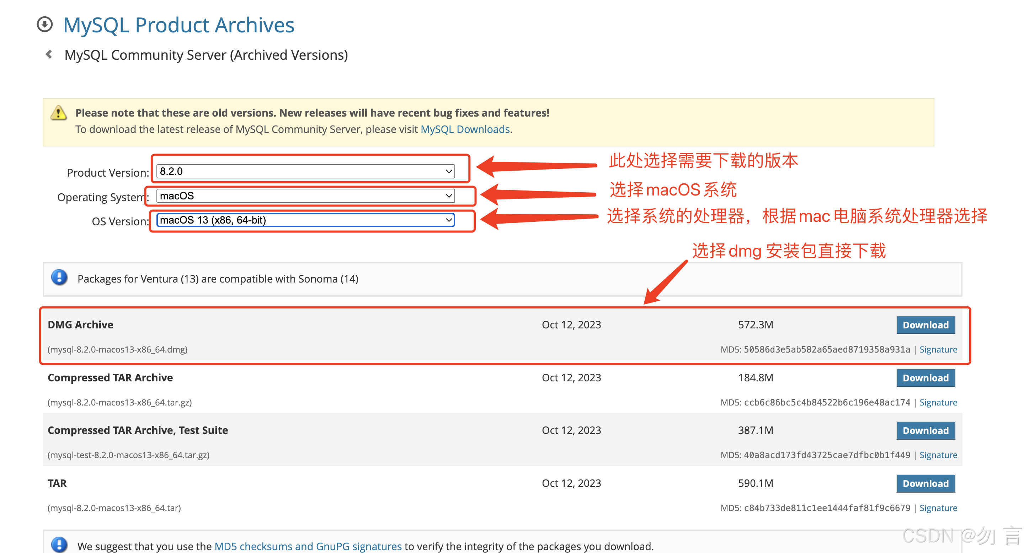This screenshot has width=1024, height=553.
Task: Click MySQL Community Server (Archived Versions) title
Action: 206,55
